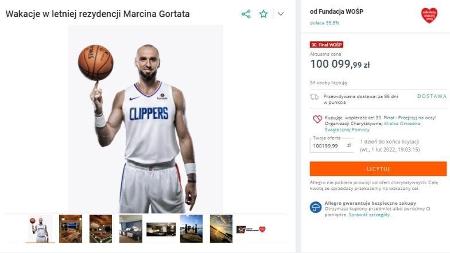Select the sunset photo thumbnail
Image resolution: width=450 pixels, height=253 pixels.
coord(221,228)
